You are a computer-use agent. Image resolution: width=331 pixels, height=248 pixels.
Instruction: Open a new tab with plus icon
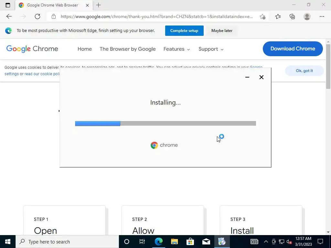pos(98,5)
